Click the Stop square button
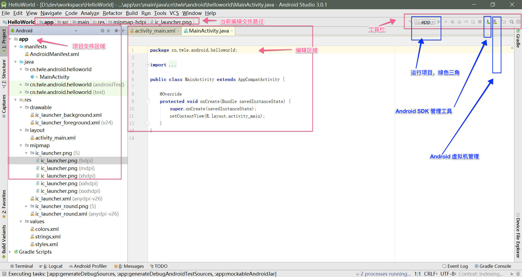 point(480,22)
